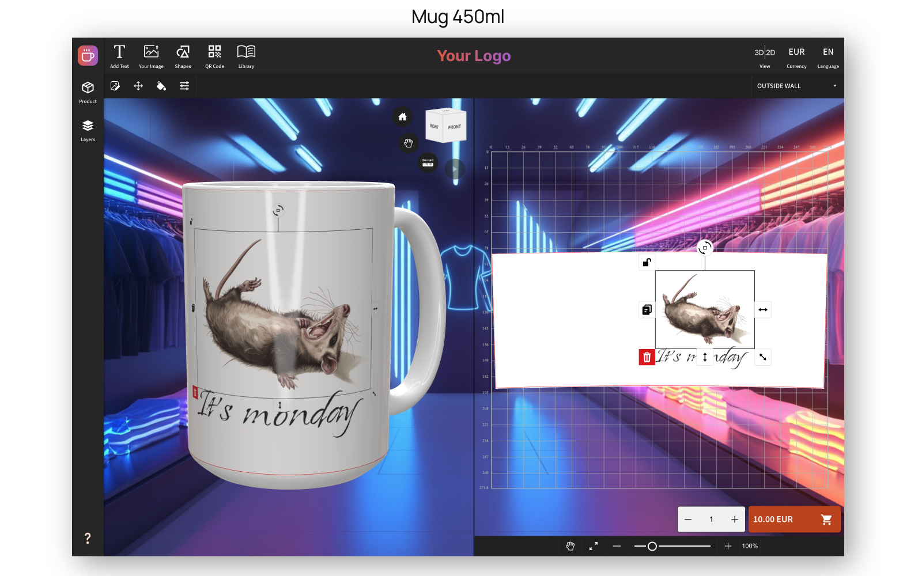The width and height of the screenshot is (922, 576).
Task: Toggle the 3D ruler measurement tool
Action: point(428,163)
